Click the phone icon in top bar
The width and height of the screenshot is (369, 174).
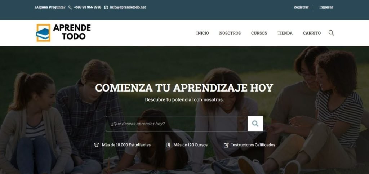(70, 7)
